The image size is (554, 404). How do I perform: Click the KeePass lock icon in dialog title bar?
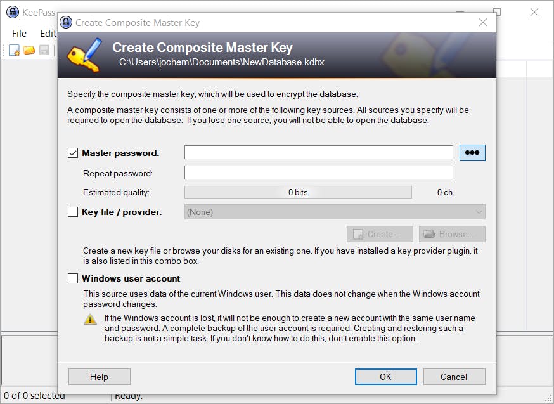pyautogui.click(x=66, y=22)
